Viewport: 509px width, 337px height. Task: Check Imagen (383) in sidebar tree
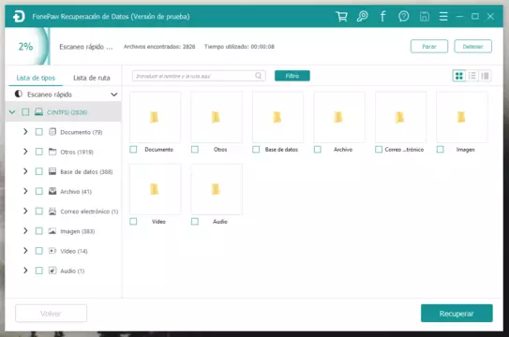(x=39, y=231)
